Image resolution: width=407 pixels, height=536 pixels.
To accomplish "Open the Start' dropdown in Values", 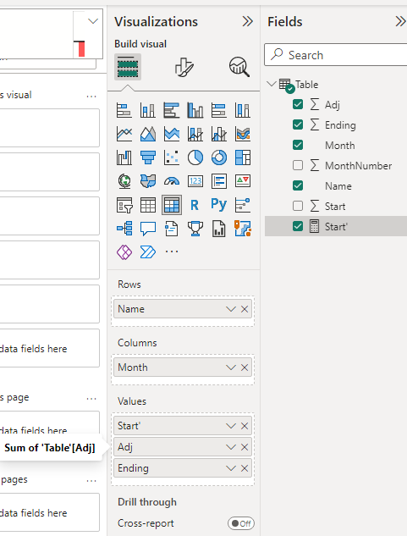I will click(231, 426).
